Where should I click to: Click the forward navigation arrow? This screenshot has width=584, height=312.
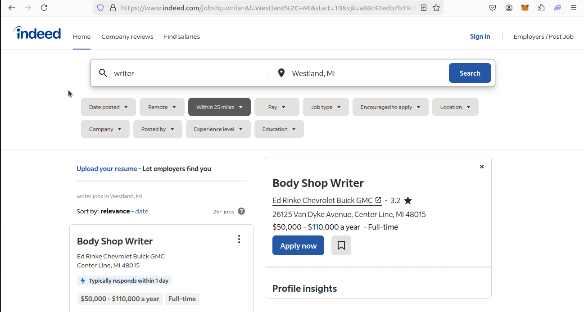coord(28,8)
